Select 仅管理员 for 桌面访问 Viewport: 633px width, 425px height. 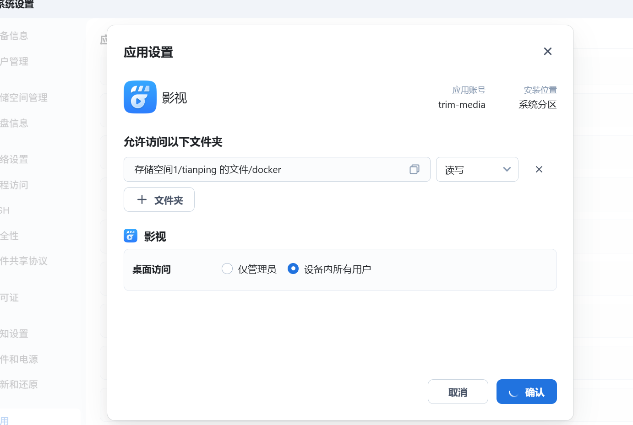[227, 269]
